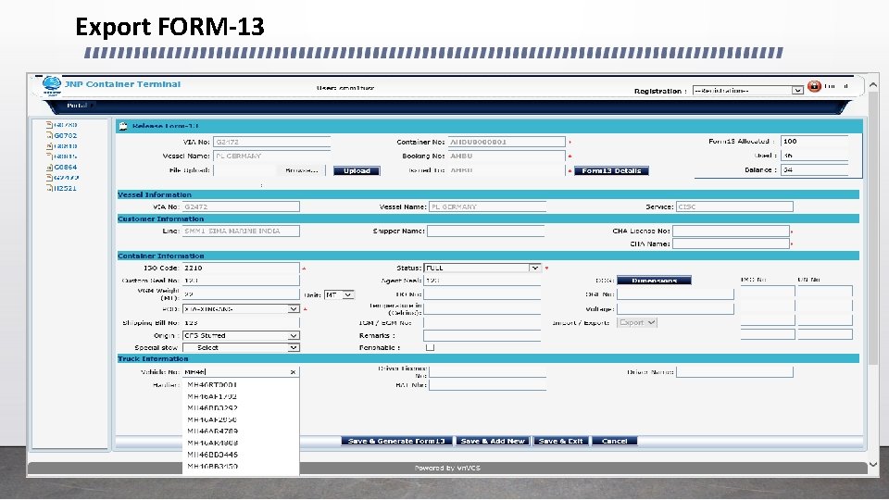
Task: Click the Container No input field
Action: coord(507,142)
